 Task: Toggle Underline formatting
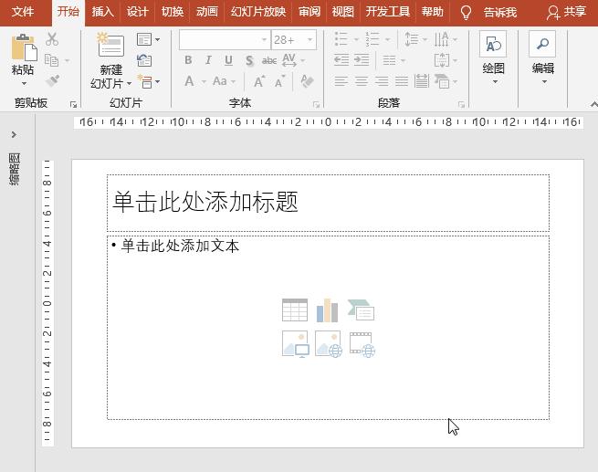(228, 60)
